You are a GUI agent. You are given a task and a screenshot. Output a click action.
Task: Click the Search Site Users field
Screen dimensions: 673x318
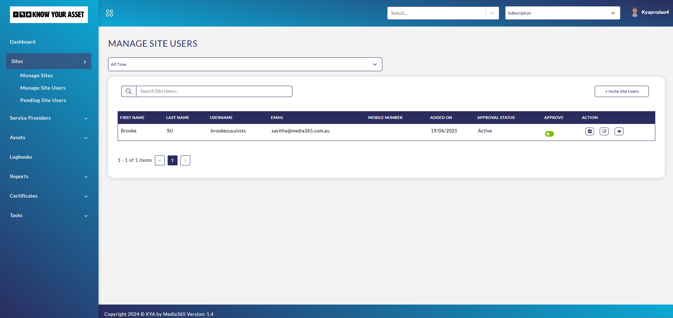click(x=214, y=91)
